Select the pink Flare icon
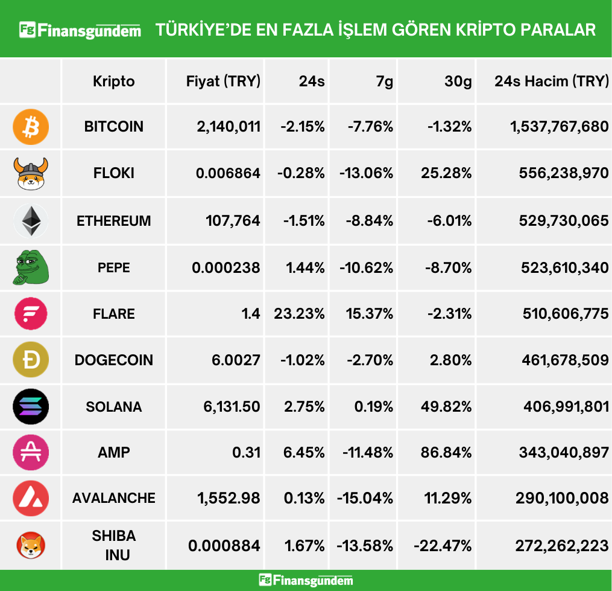 [x=30, y=314]
